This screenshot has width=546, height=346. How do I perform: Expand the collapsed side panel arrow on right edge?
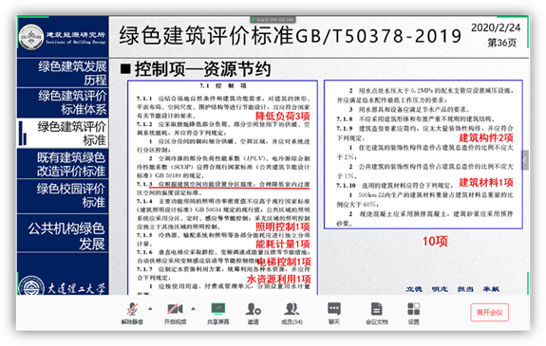coord(525,160)
